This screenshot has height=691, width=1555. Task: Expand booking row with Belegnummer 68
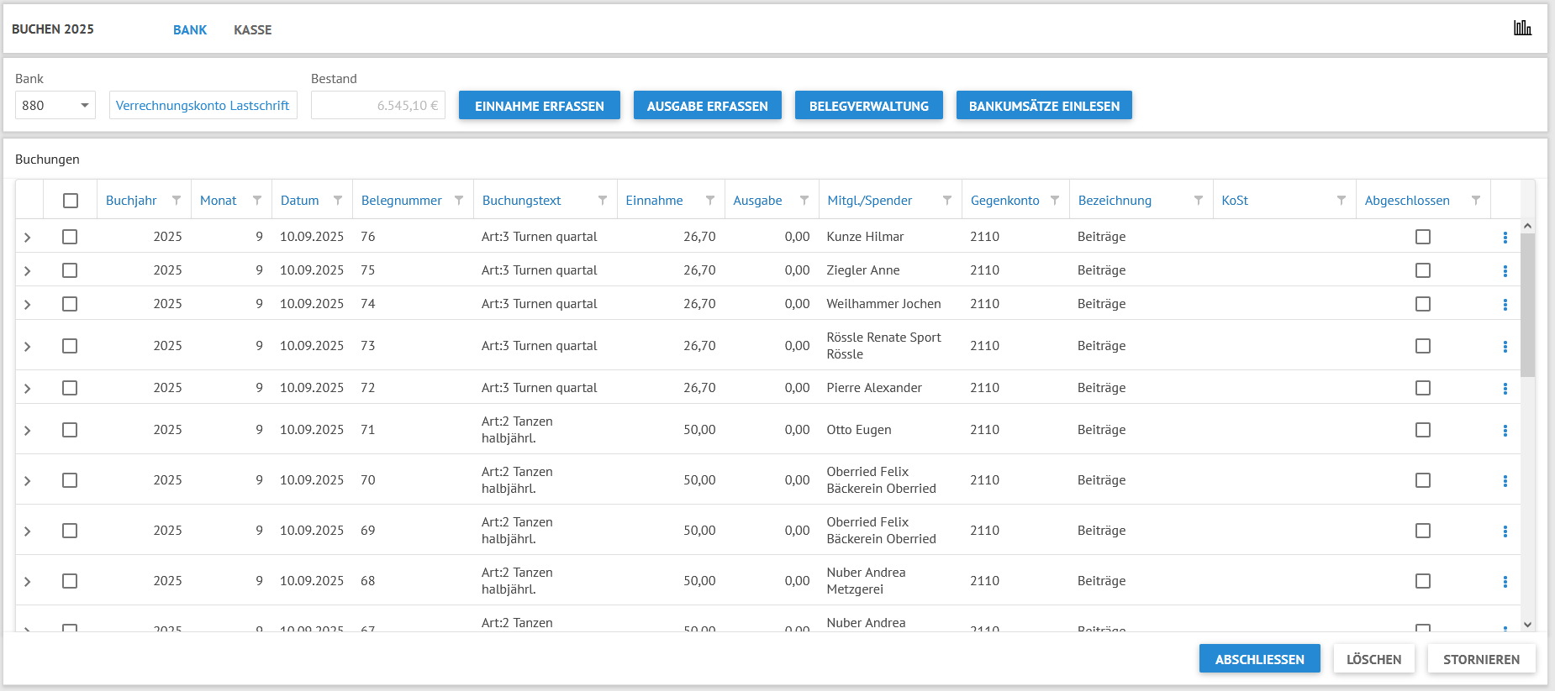(28, 582)
